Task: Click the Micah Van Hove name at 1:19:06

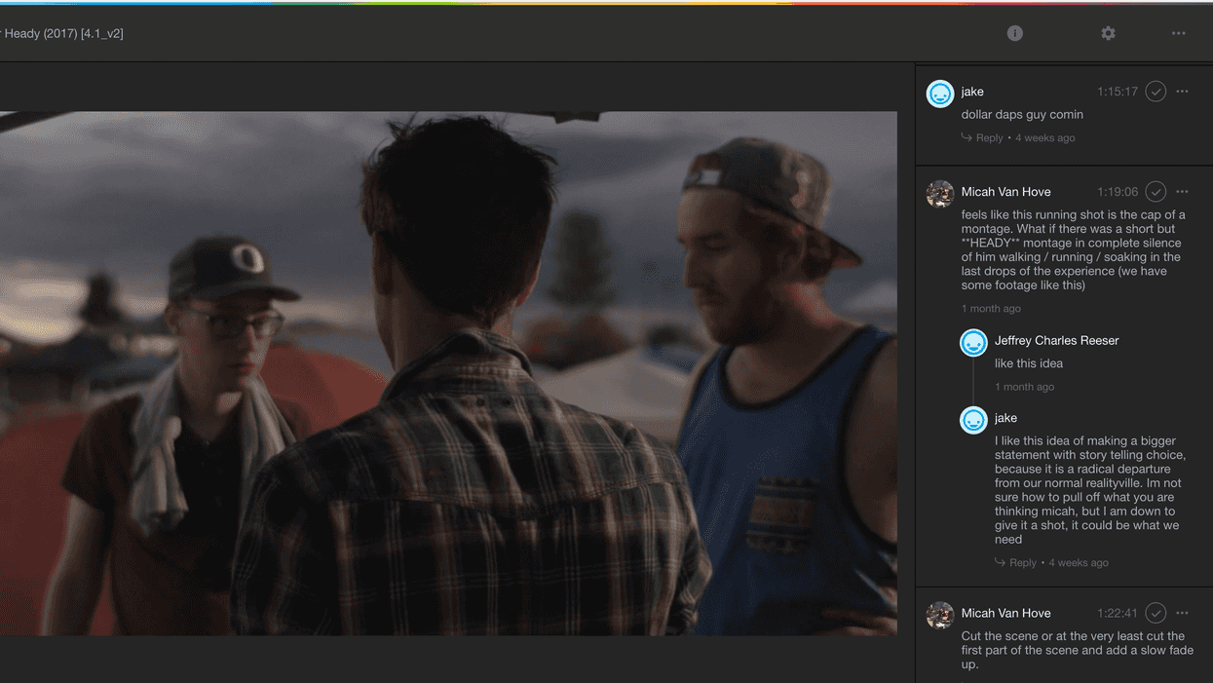Action: coord(1005,192)
